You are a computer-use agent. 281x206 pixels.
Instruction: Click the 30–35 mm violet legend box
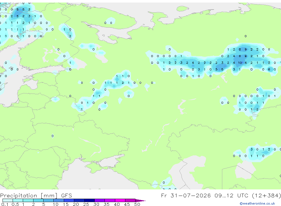pos(100,200)
